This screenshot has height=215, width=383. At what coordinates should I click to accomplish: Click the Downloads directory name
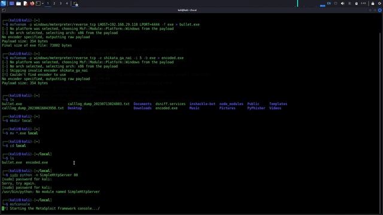(142, 108)
